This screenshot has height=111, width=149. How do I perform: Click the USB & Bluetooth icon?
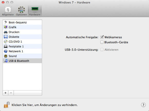(x=6, y=61)
